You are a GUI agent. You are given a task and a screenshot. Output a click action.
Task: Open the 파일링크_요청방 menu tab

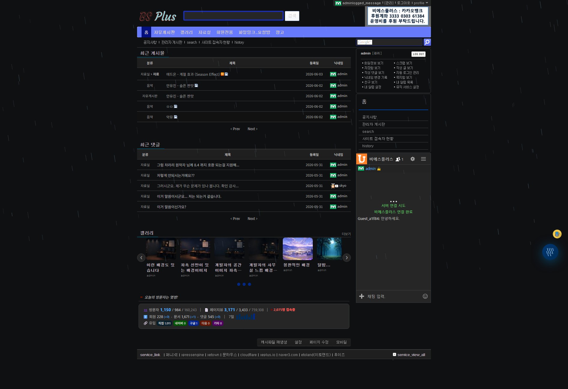(254, 32)
